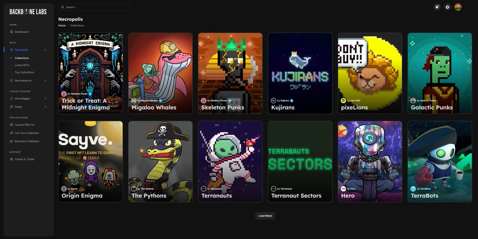Click the List Your Collection rocket icon
Screen dimensions: 478x239
pos(12,133)
